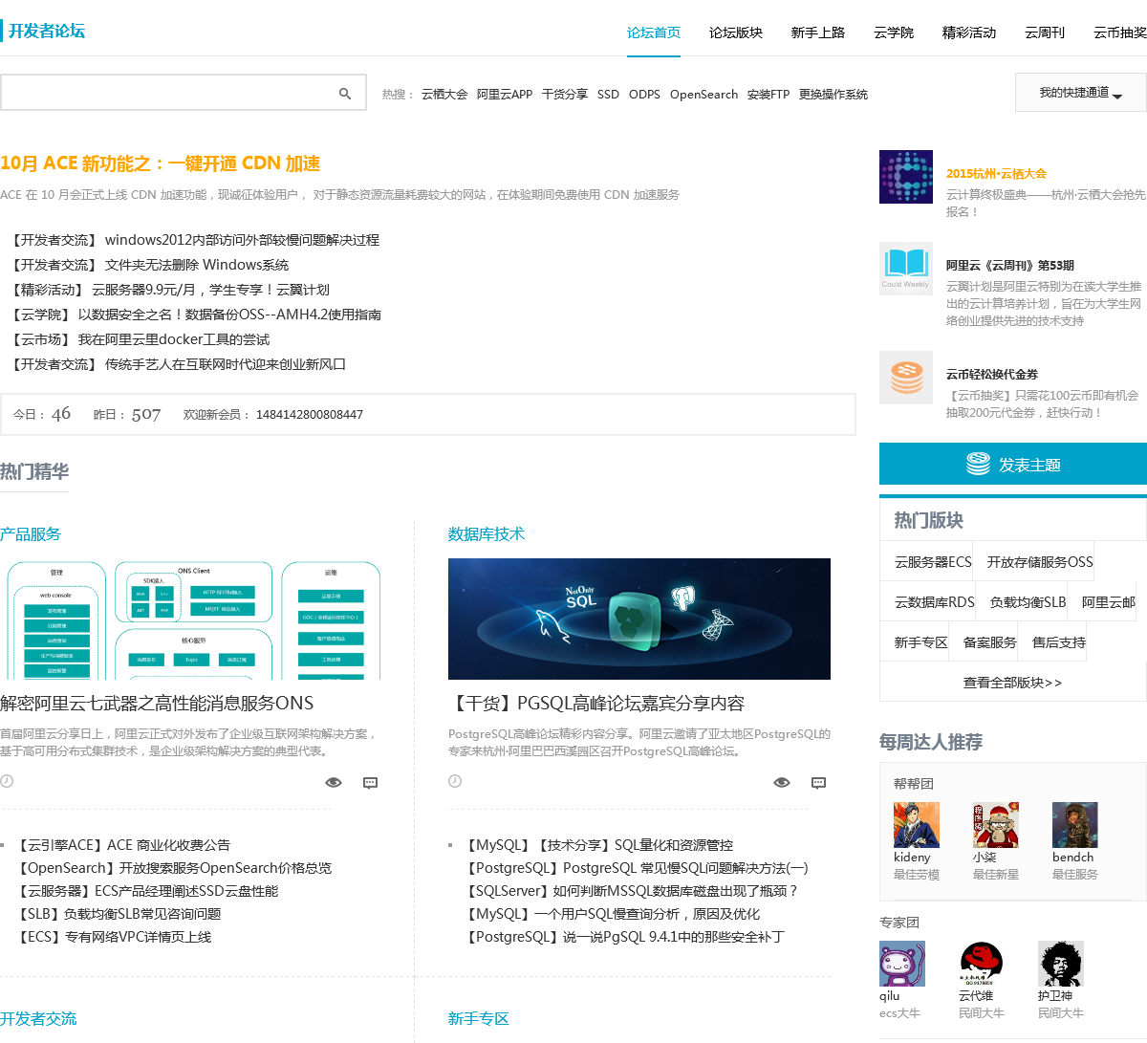Open 云周刊 nav item
The height and width of the screenshot is (1043, 1147).
coord(1045,33)
